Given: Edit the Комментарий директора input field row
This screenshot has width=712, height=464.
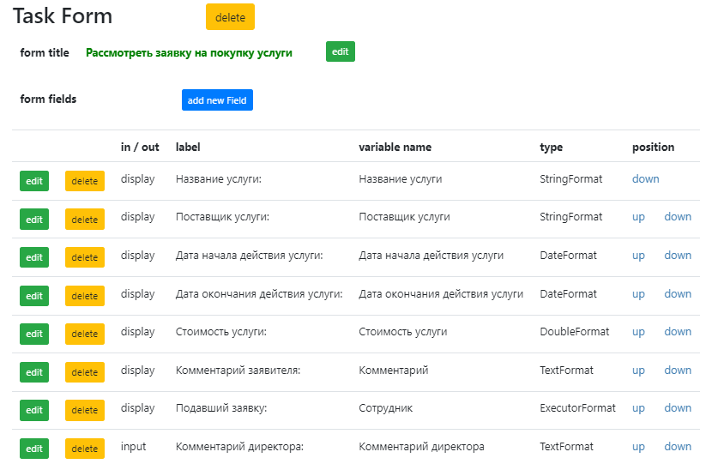Looking at the screenshot, I should pyautogui.click(x=34, y=449).
